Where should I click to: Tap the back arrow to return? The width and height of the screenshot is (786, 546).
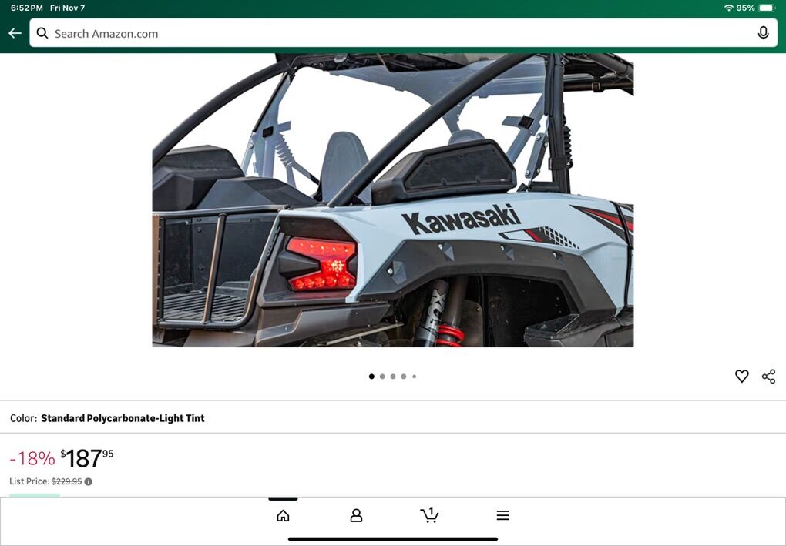[x=15, y=32]
